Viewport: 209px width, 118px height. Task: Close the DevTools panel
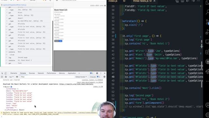point(104,73)
